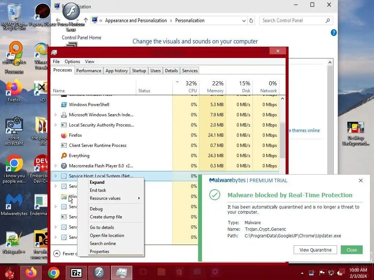Click the Everything process magnifier icon
Viewport: 374px width, 280px height.
click(64, 156)
